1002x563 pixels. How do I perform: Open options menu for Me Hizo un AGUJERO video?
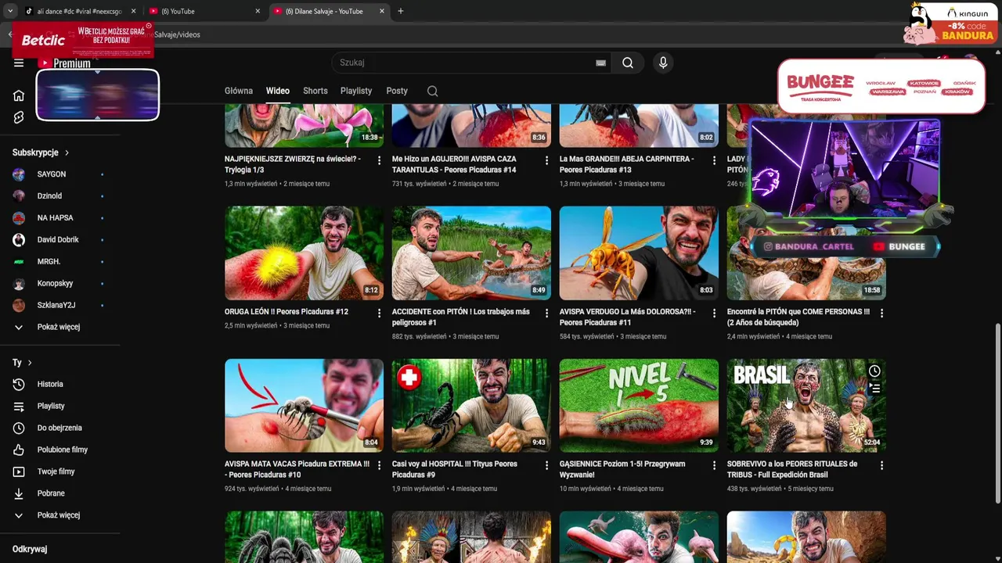(x=546, y=160)
